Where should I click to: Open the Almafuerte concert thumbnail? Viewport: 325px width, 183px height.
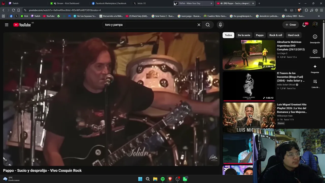click(249, 55)
